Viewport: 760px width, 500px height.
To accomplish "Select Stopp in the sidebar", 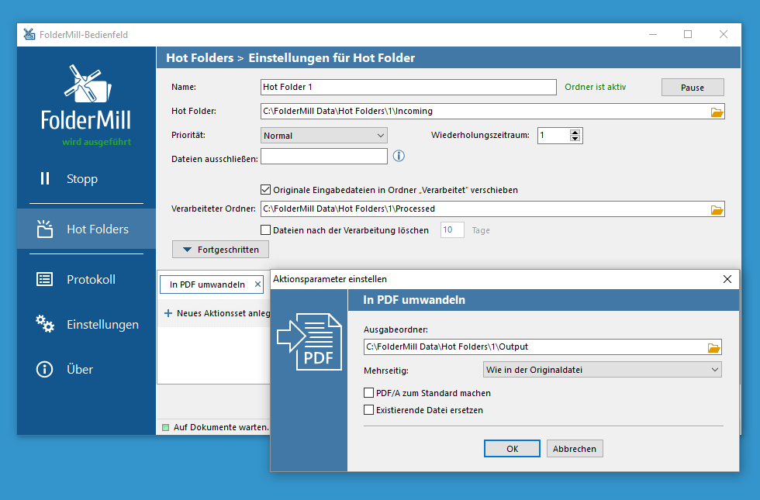I will click(x=86, y=179).
